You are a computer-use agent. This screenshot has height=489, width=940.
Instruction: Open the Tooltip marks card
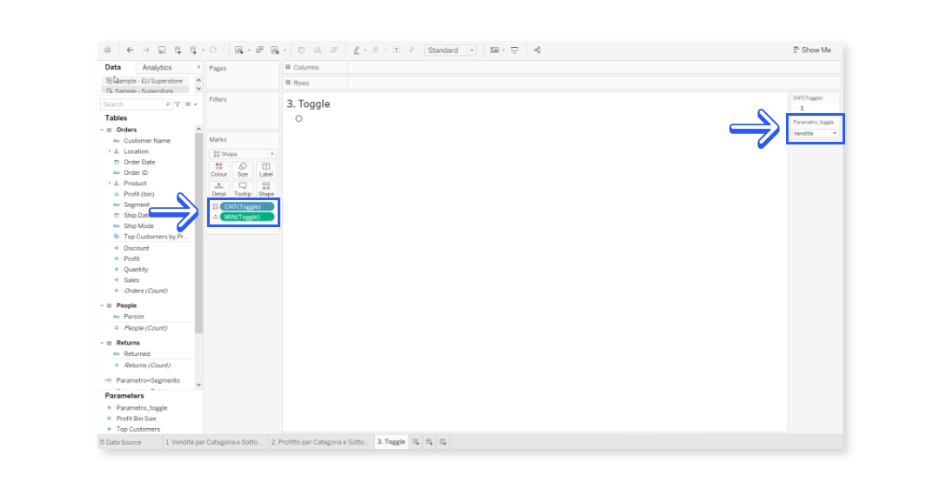pos(242,189)
